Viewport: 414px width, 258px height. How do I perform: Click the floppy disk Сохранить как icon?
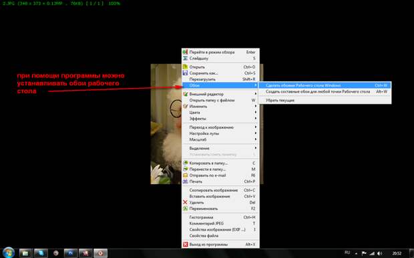click(x=186, y=73)
